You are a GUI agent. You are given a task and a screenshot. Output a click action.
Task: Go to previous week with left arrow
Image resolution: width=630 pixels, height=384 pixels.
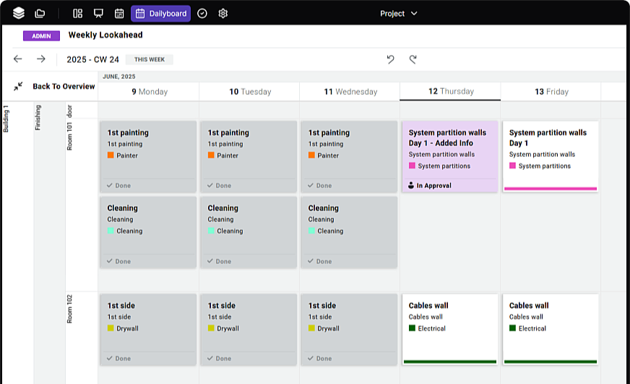point(18,59)
